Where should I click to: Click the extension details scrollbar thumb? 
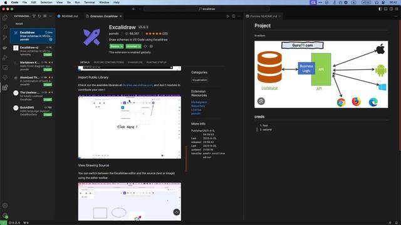tap(186, 158)
